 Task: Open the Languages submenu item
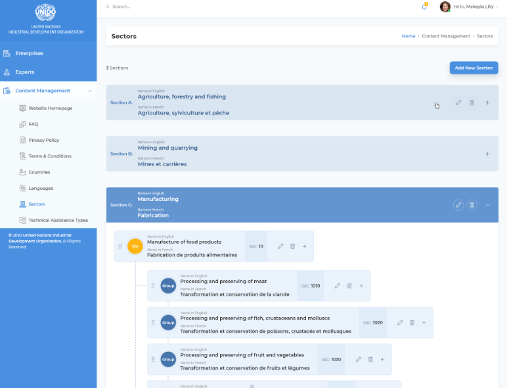coord(41,188)
